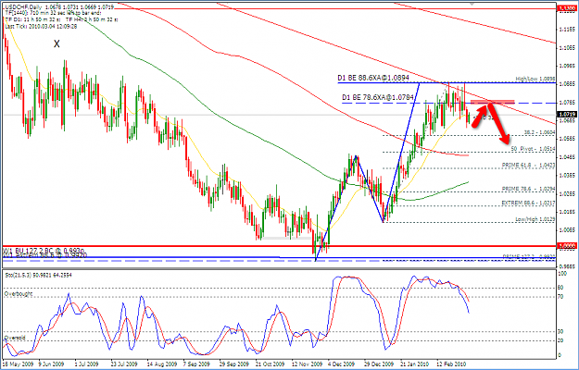
Task: Click the 'Low/High 1.0129' level label
Action: tap(535, 219)
